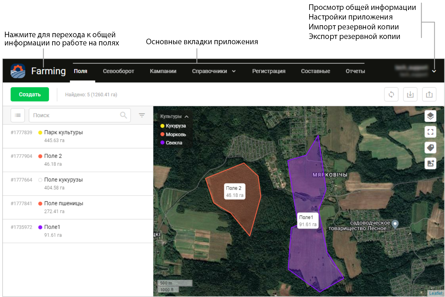This screenshot has height=297, width=445.
Task: Select field row Поле1 in list
Action: click(x=78, y=231)
